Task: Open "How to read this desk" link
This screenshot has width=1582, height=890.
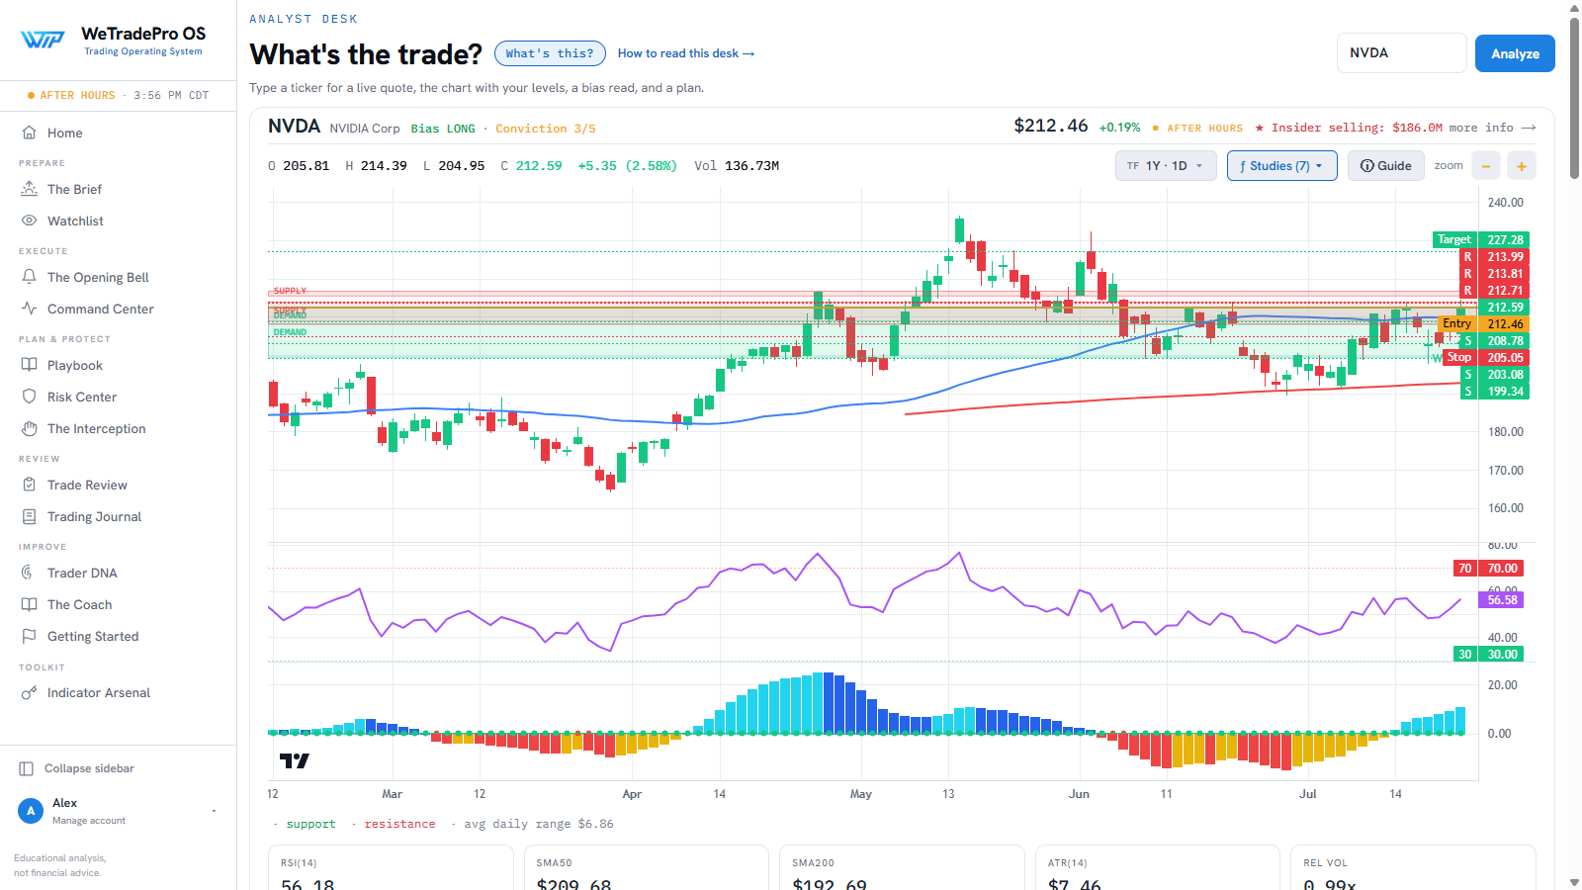Action: (686, 53)
